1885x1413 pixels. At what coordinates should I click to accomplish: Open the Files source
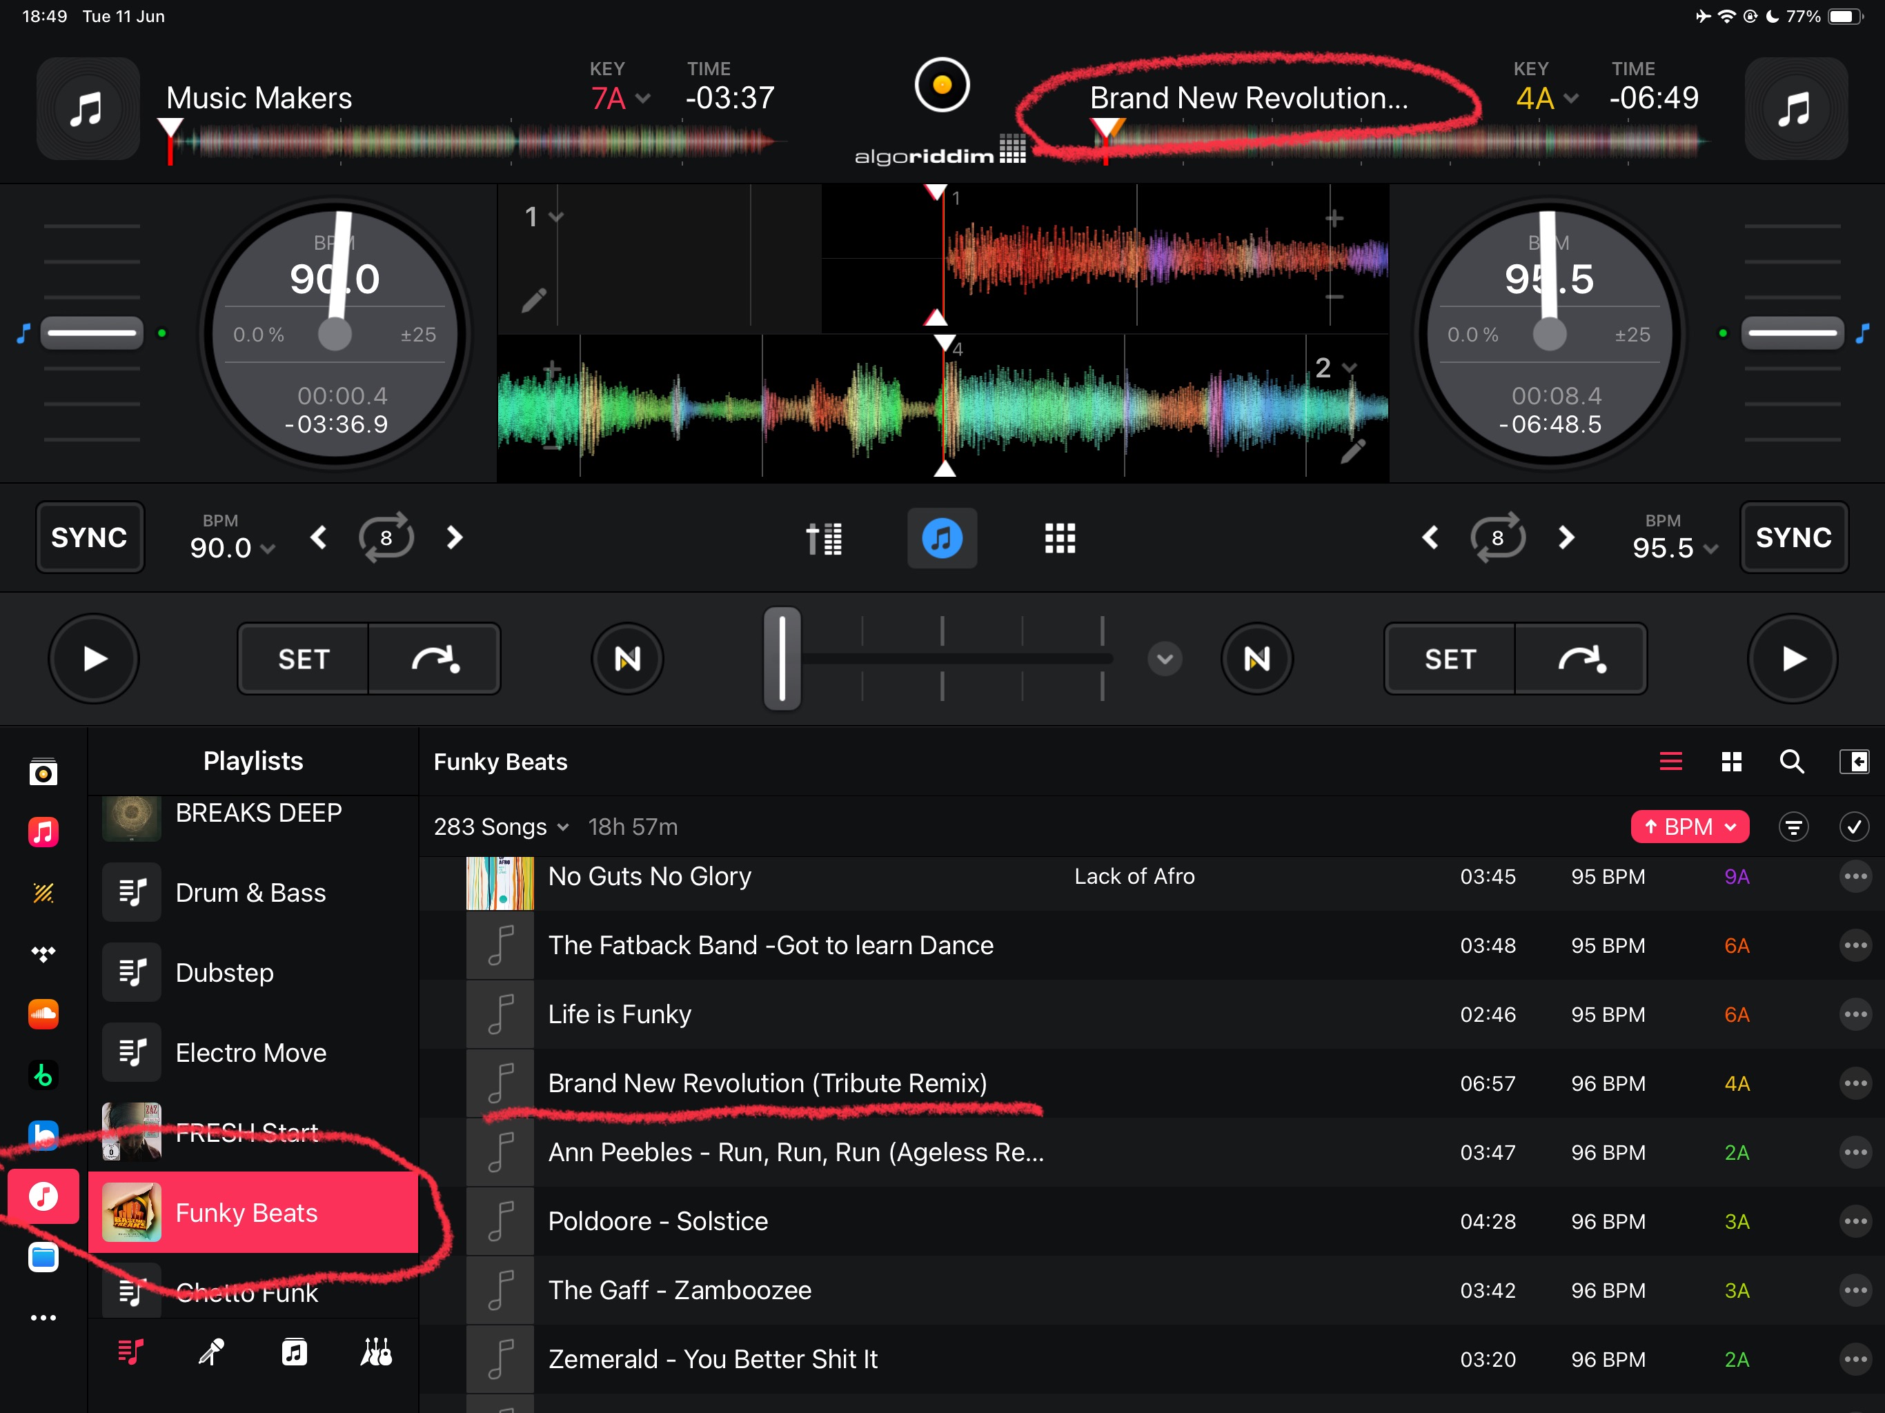(x=43, y=1258)
